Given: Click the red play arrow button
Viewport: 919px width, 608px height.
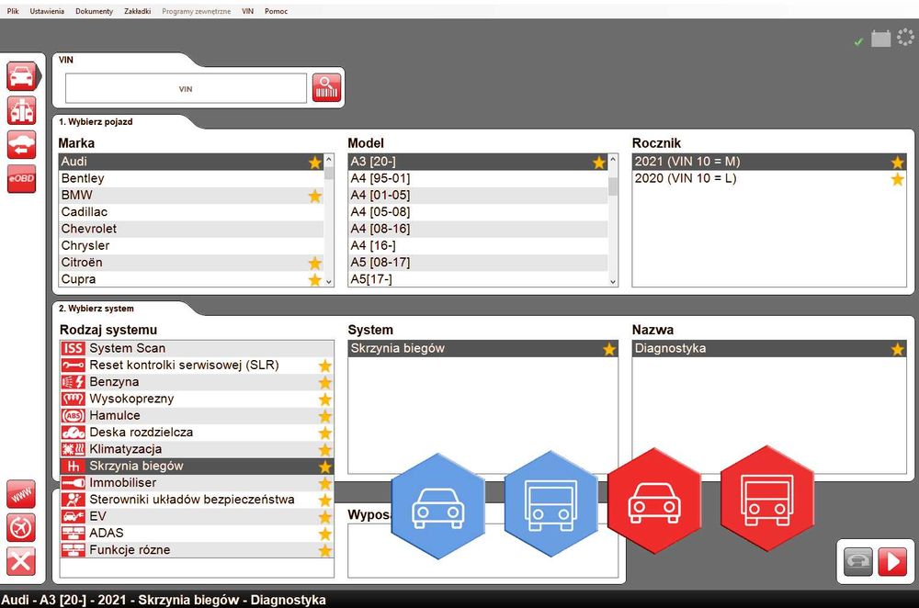Looking at the screenshot, I should (892, 562).
